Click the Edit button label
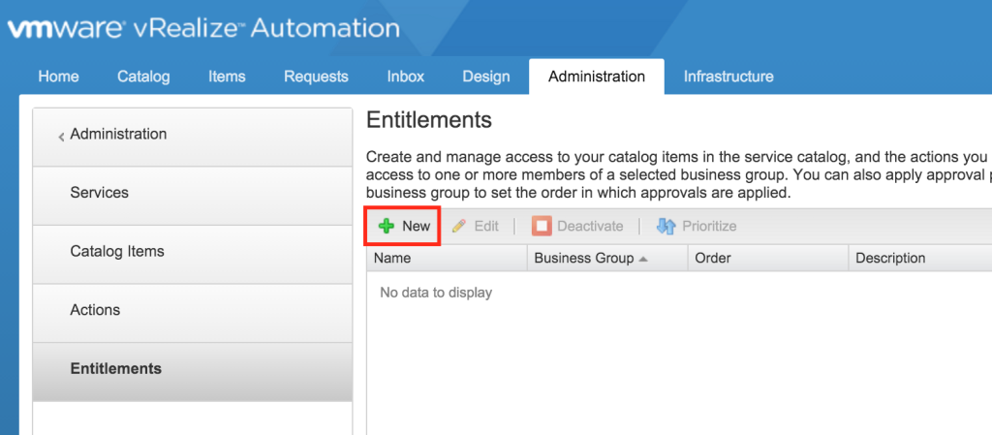This screenshot has width=992, height=435. pyautogui.click(x=486, y=226)
